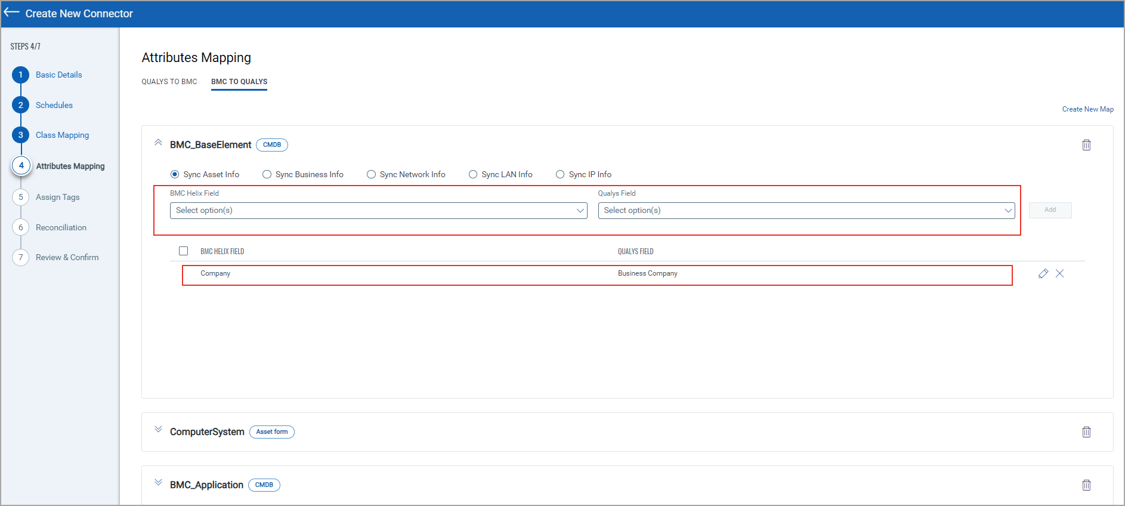The image size is (1125, 506).
Task: Switch to the QUALYS TO BMC tab
Action: click(169, 82)
